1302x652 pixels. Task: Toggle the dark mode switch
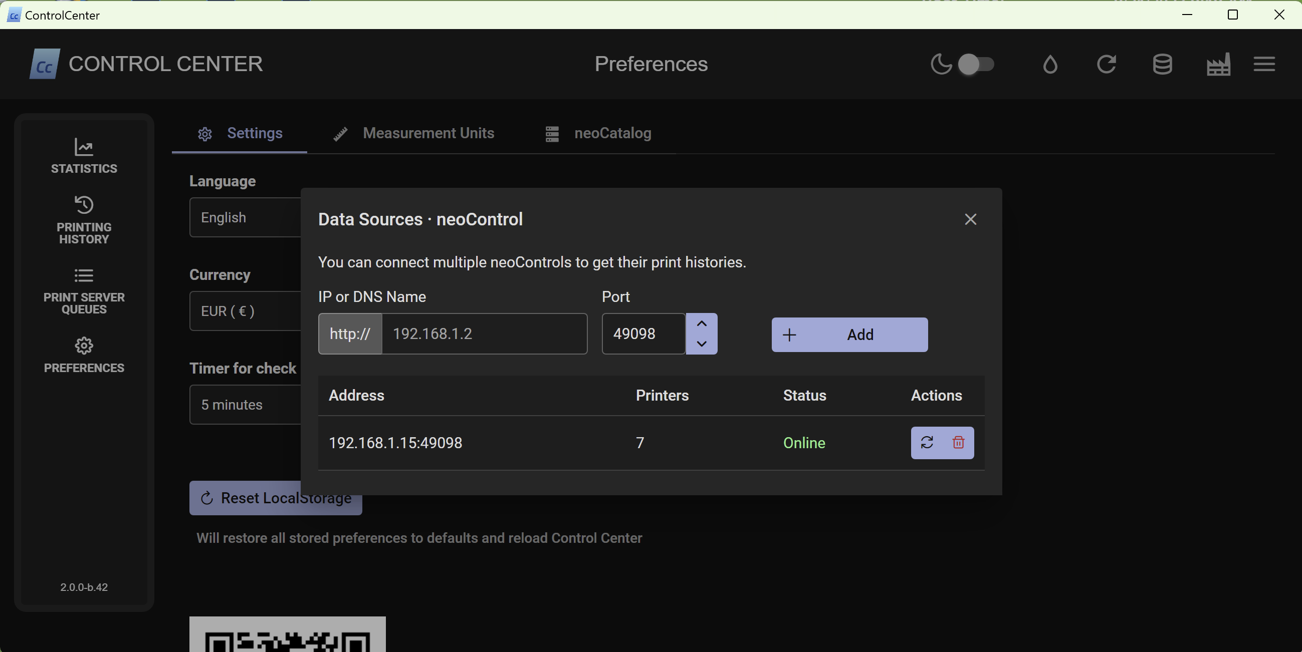click(976, 65)
